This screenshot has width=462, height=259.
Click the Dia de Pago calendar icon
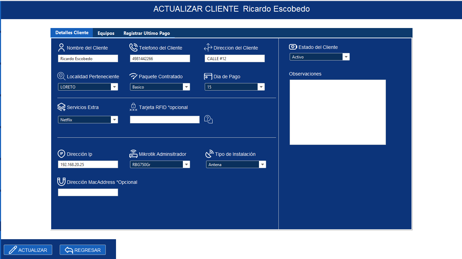coord(208,76)
